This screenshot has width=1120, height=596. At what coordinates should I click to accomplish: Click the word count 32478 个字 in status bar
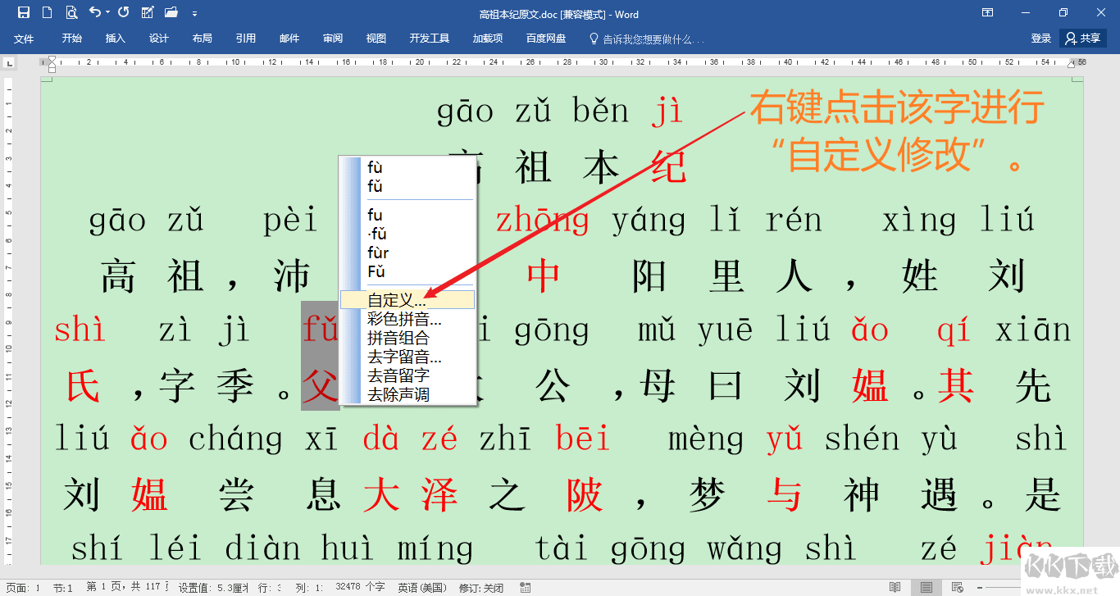click(x=359, y=587)
